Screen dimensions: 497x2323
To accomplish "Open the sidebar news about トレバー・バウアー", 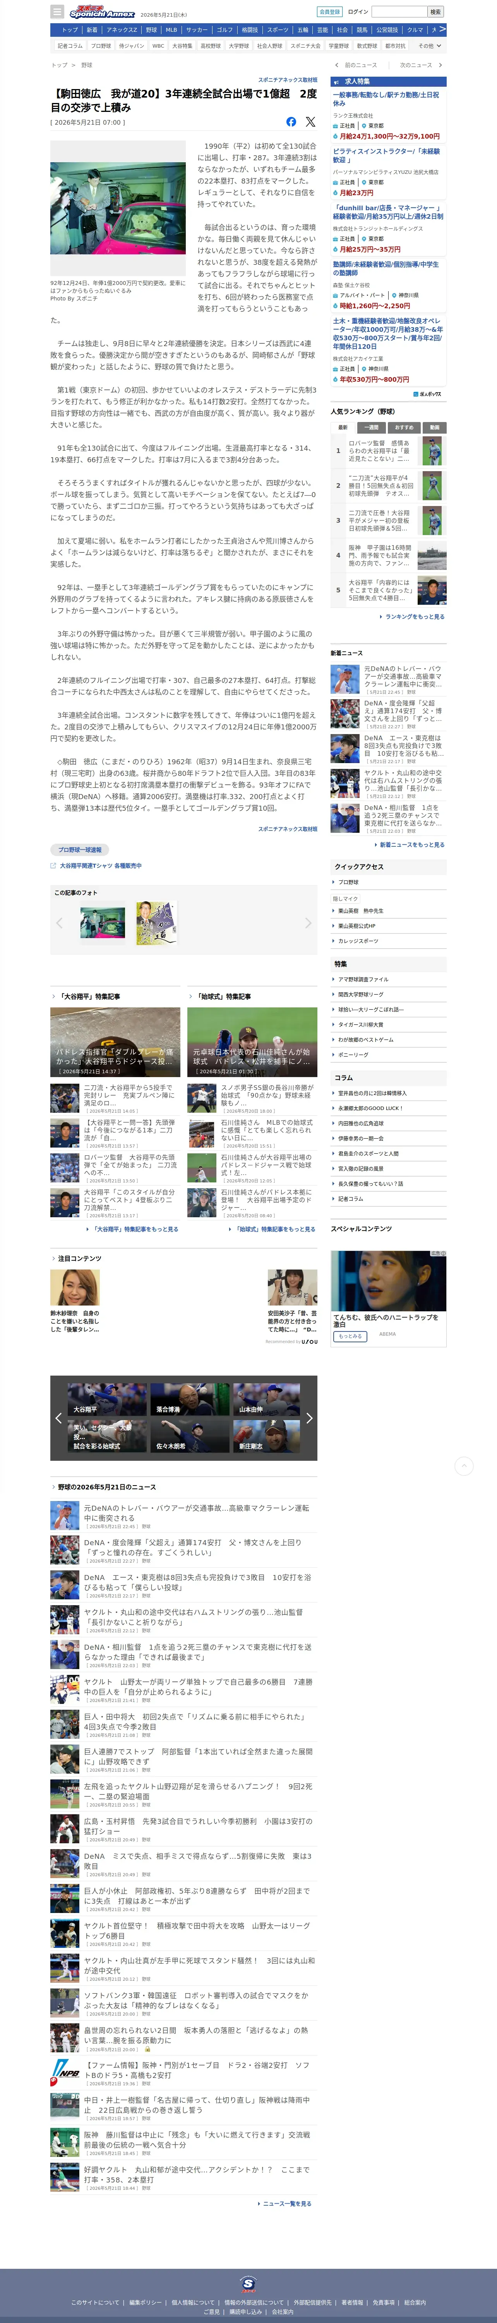I will tap(389, 680).
